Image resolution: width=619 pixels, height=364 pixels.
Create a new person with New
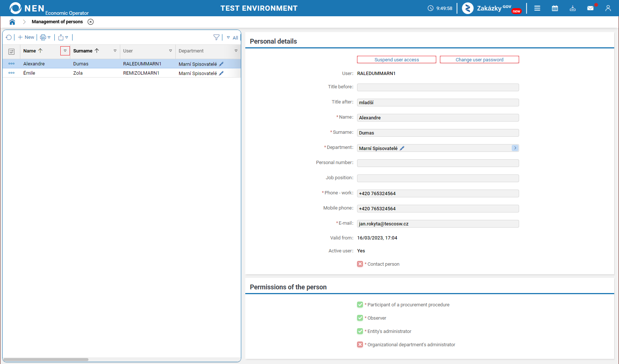(26, 37)
